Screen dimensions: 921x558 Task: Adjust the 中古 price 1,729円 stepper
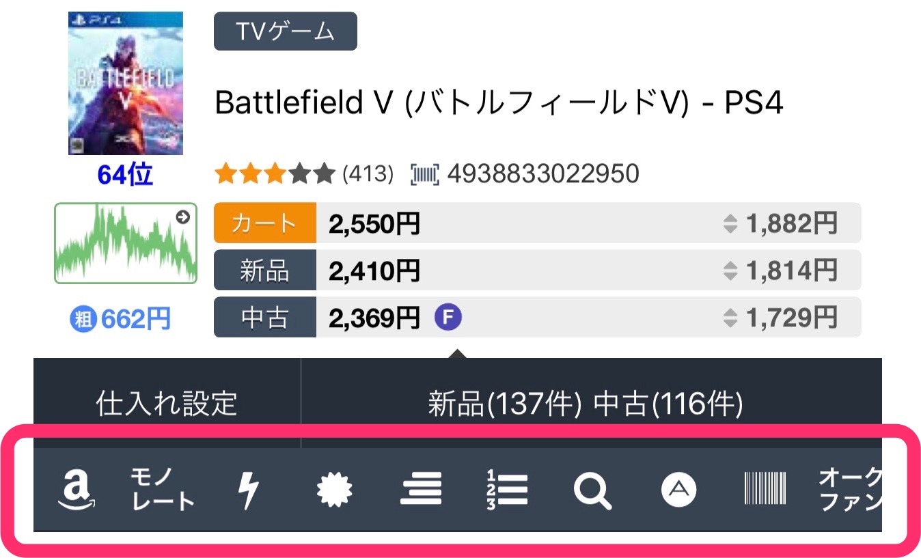(731, 318)
